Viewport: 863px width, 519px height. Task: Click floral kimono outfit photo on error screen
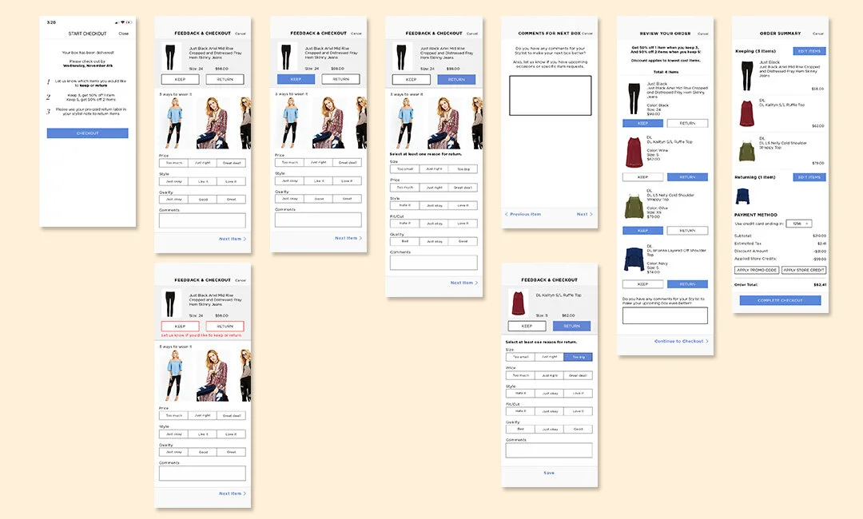(213, 375)
